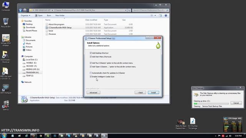Screen dimensions: 246x138
Task: Click the Disk Cleanup progress bar
Action: pos(211,103)
